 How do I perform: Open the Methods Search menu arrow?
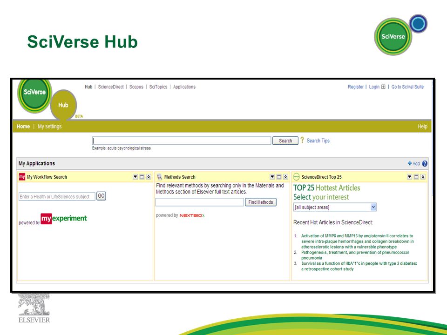click(272, 177)
